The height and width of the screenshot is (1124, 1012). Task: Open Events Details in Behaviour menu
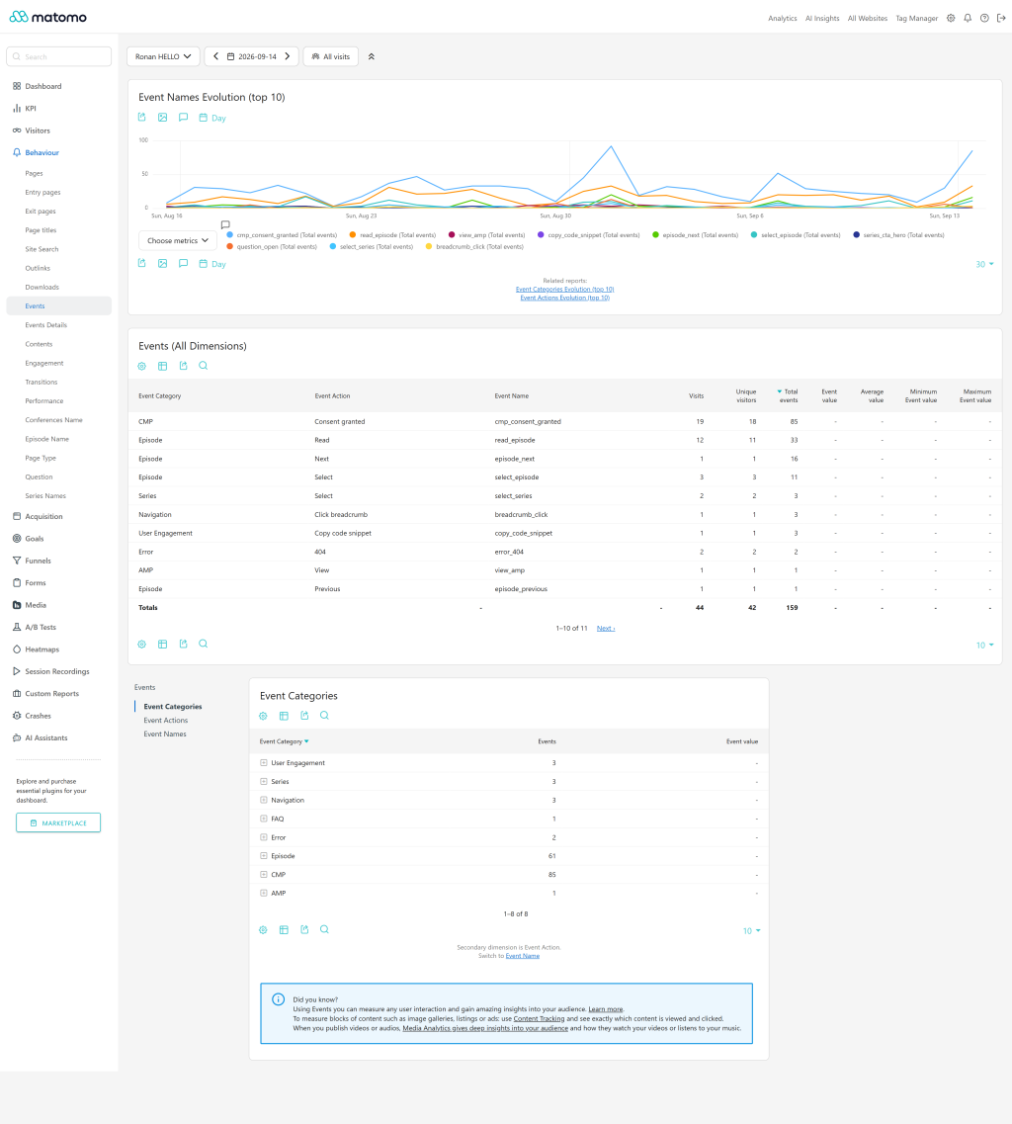45,324
